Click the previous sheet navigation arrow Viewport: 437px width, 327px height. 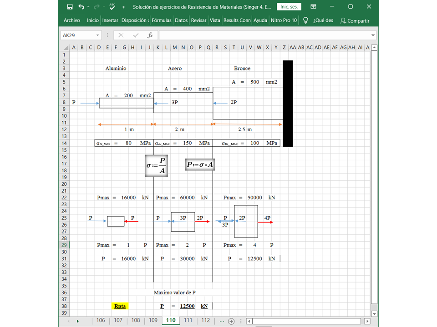[69, 321]
